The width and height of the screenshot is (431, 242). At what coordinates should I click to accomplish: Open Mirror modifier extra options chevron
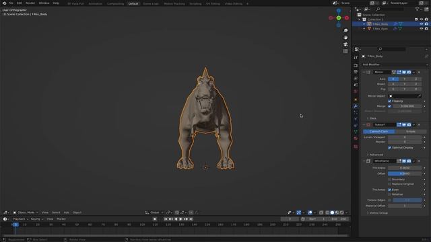[414, 72]
